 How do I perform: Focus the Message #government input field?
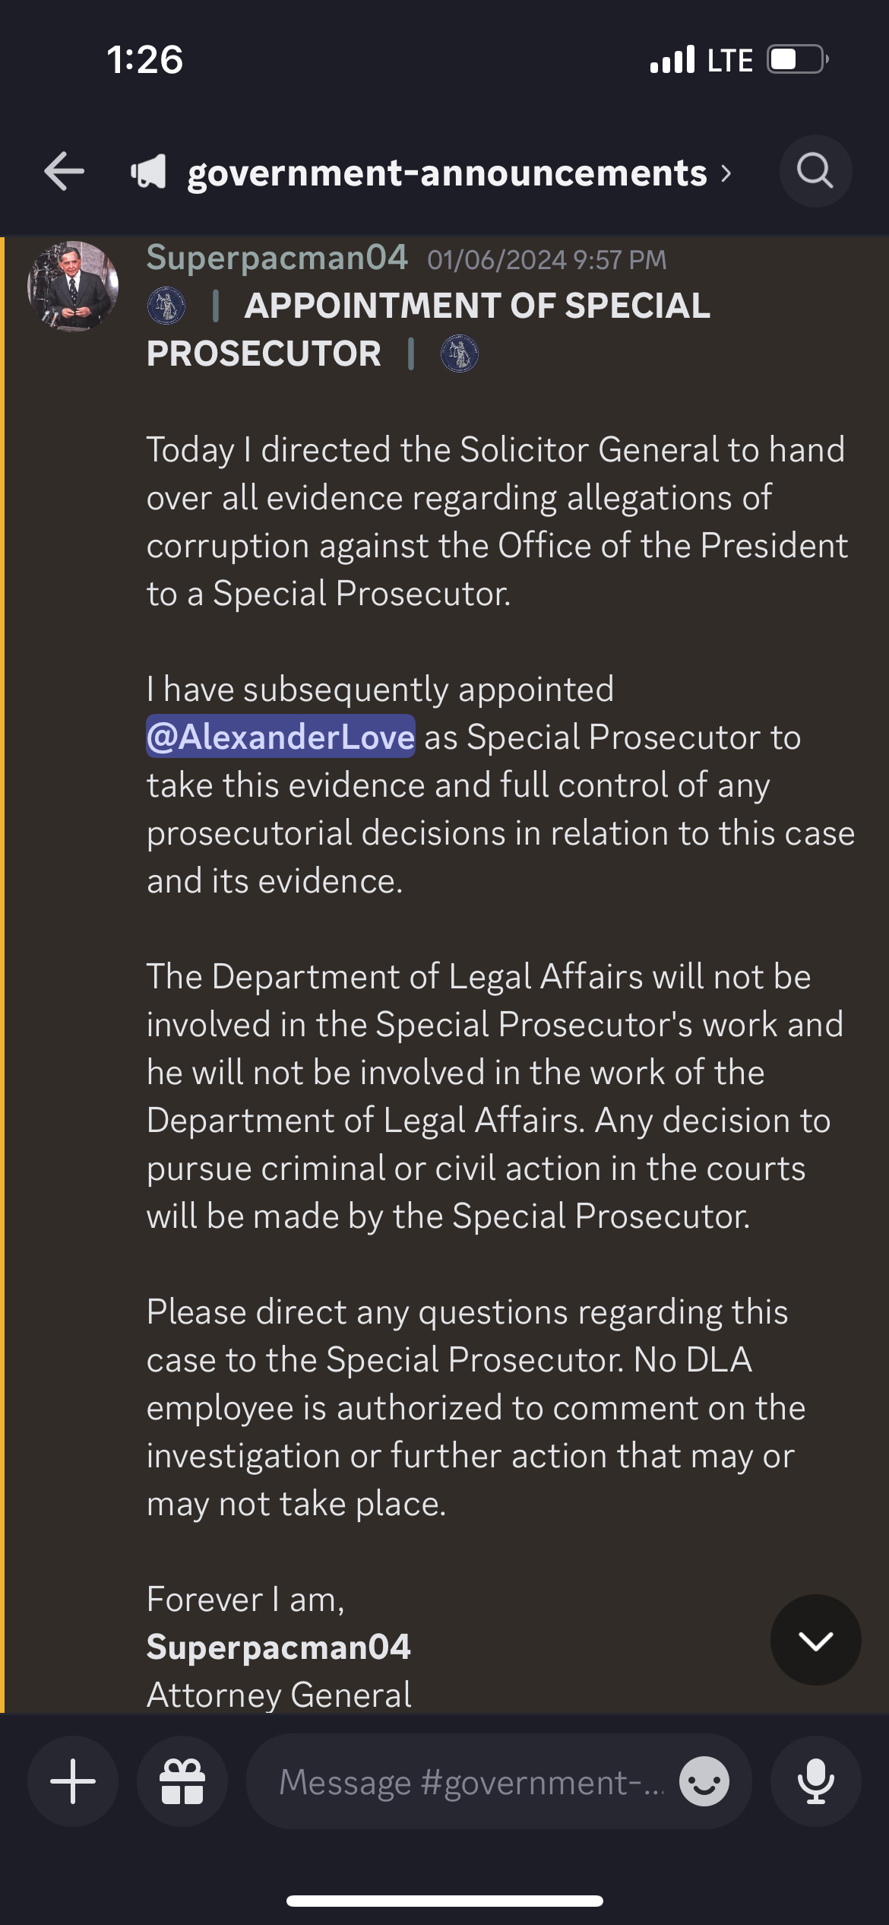pos(471,1781)
